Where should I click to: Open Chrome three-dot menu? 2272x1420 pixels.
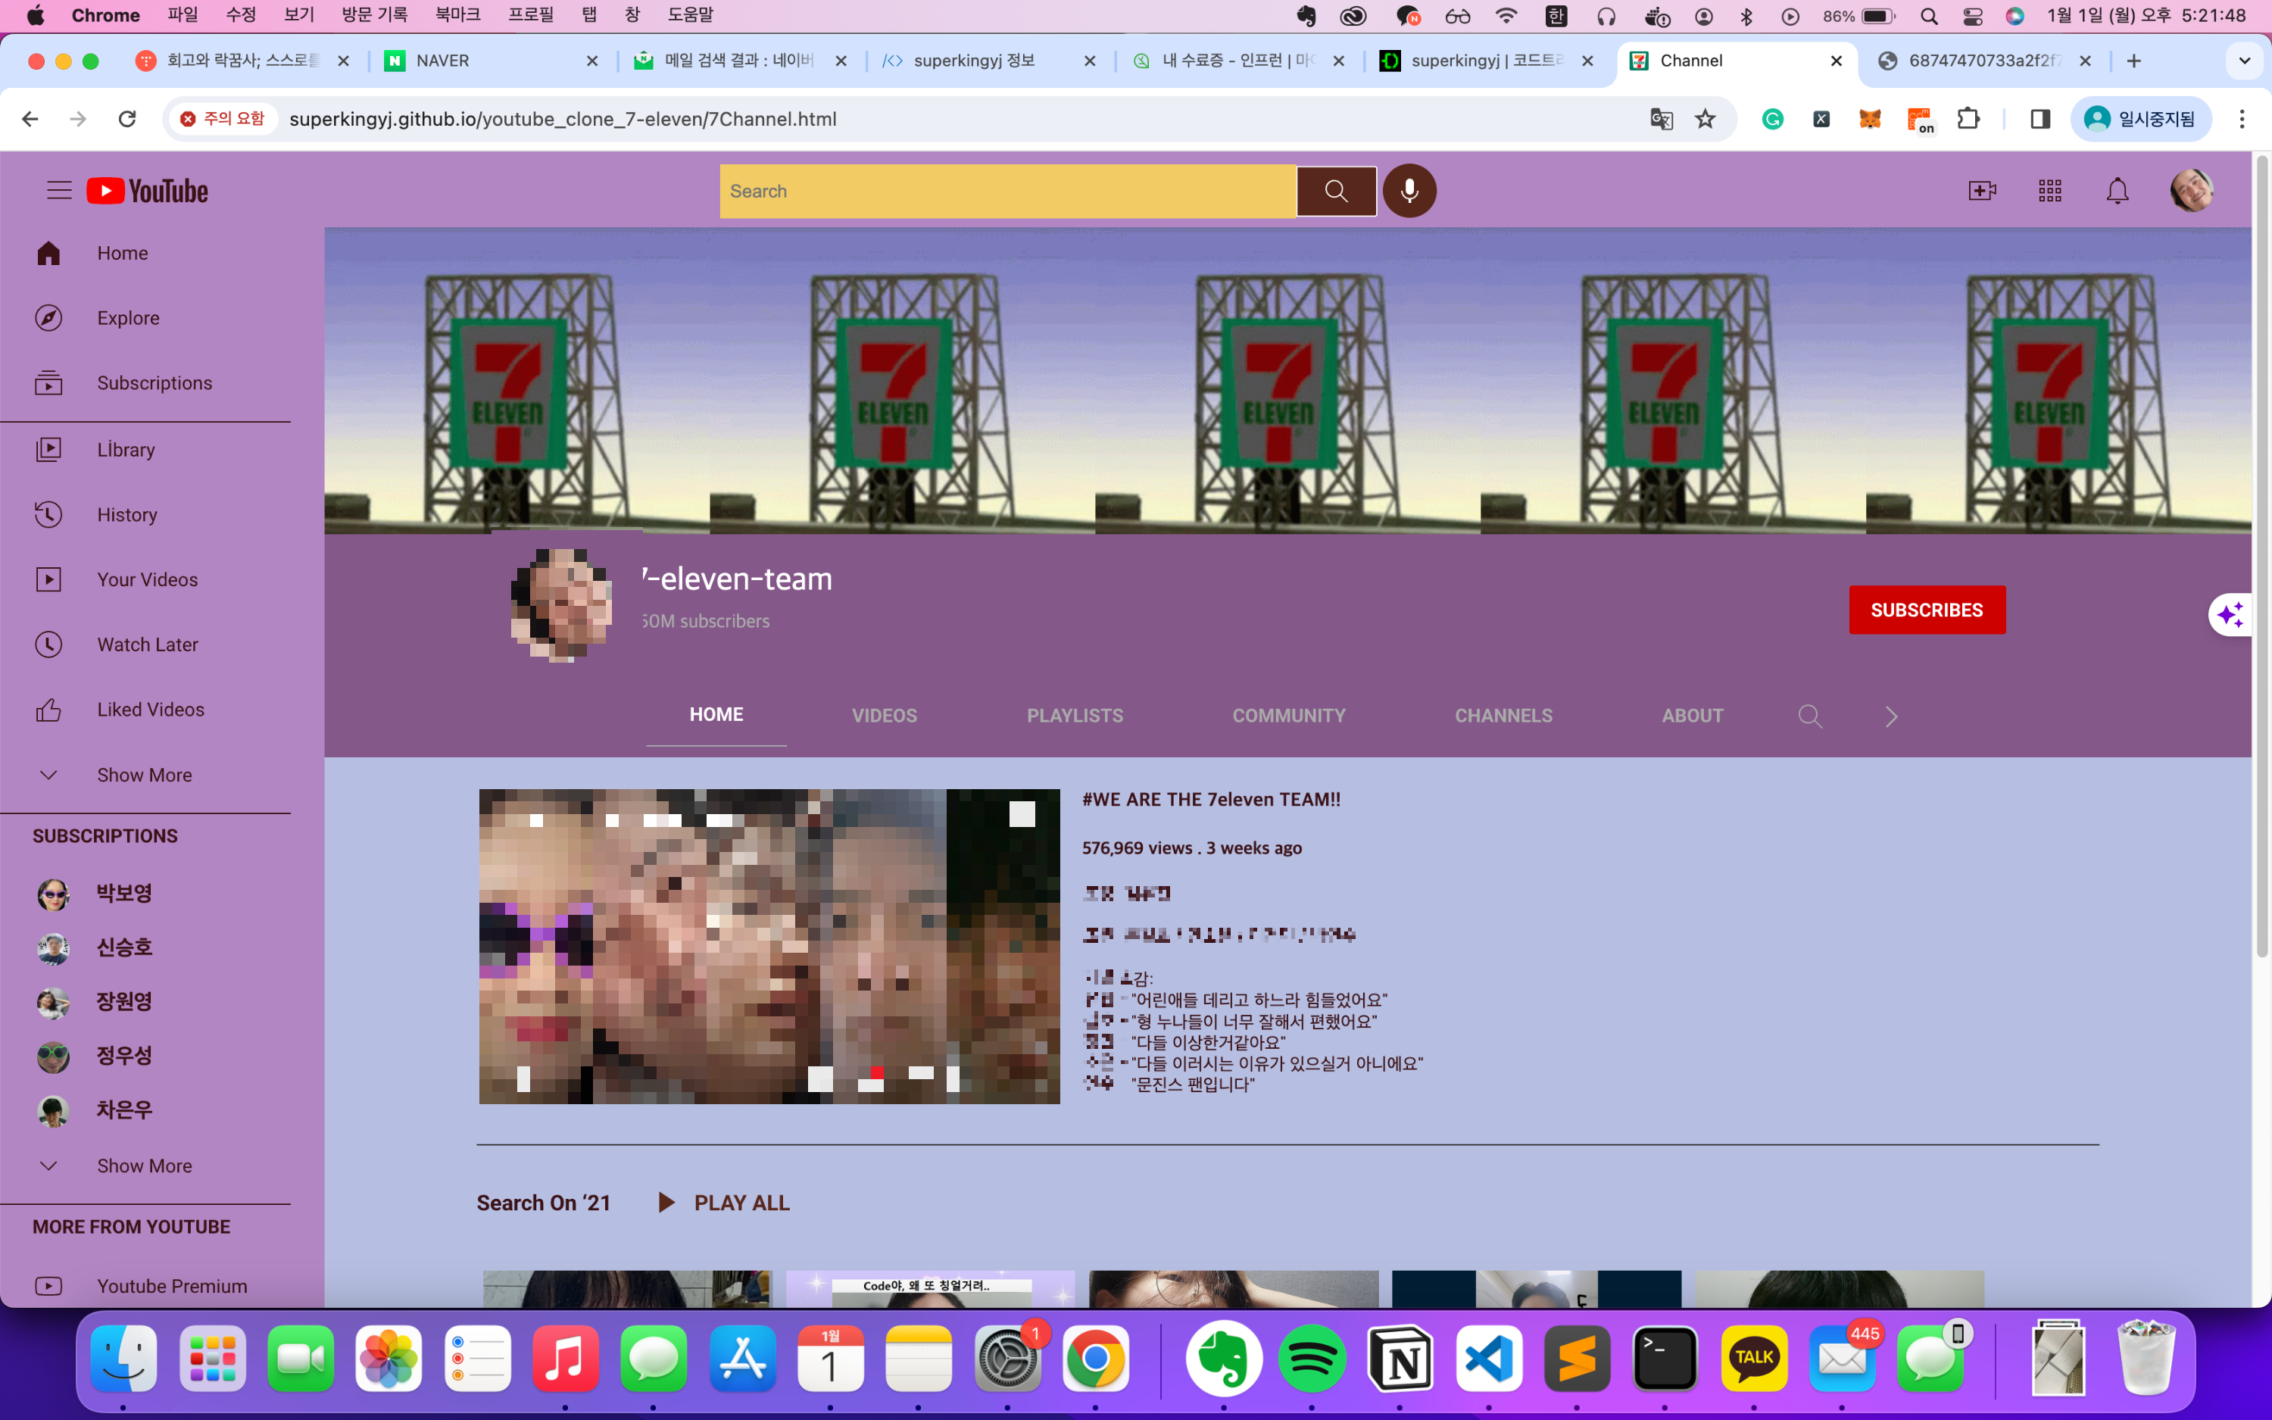(x=2242, y=119)
